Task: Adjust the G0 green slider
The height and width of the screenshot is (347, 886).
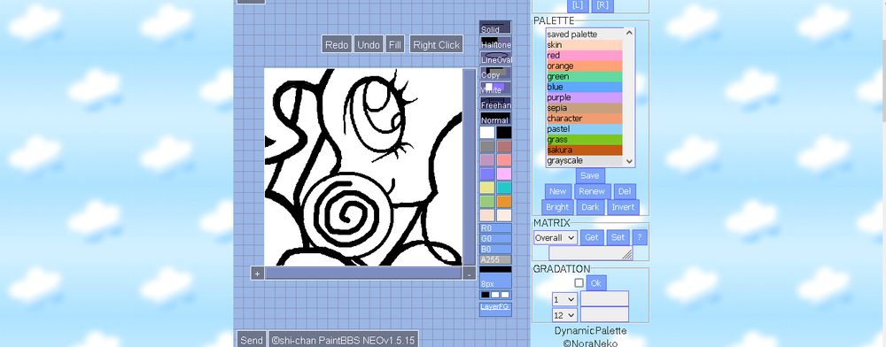Action: pos(495,239)
